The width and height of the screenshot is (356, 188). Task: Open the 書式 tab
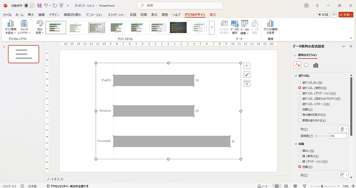(213, 15)
